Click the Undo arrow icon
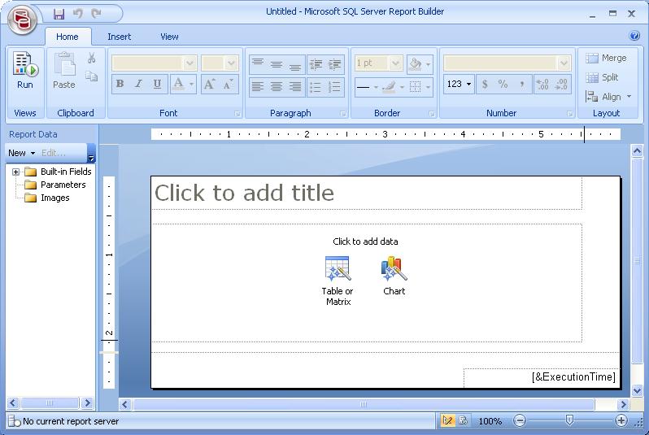 [x=77, y=14]
